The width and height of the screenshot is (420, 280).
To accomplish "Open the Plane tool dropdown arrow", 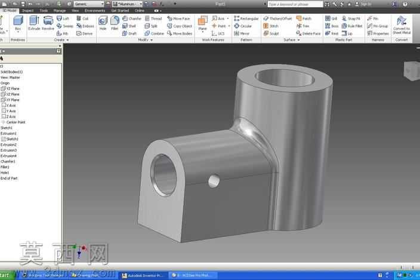I will (x=203, y=32).
